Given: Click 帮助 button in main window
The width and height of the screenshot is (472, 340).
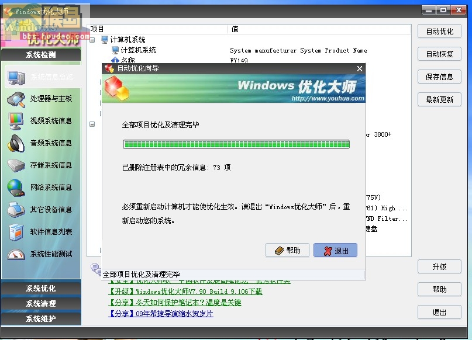Looking at the screenshot, I should (x=439, y=290).
